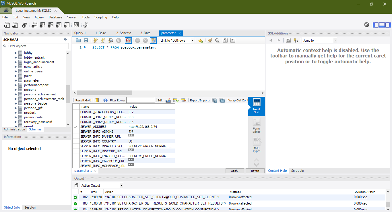
Task: Export recordset to external file icon
Action: coord(214,100)
